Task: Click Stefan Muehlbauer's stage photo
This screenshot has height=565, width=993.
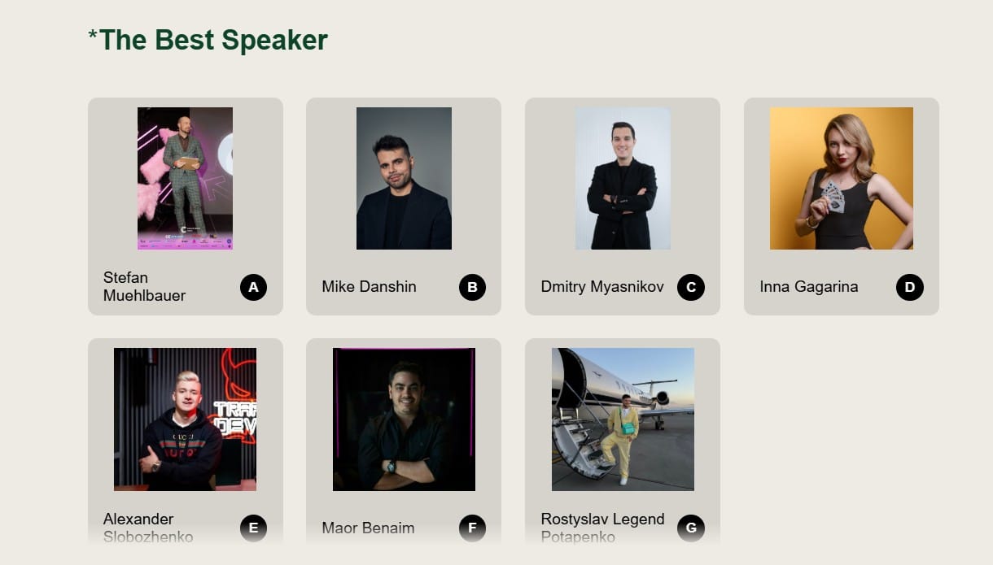Action: pyautogui.click(x=185, y=178)
